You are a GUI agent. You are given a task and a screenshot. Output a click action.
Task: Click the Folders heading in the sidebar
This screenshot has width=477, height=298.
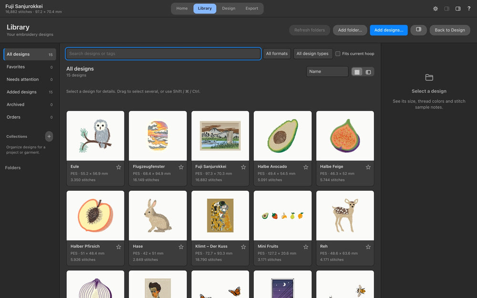[13, 167]
